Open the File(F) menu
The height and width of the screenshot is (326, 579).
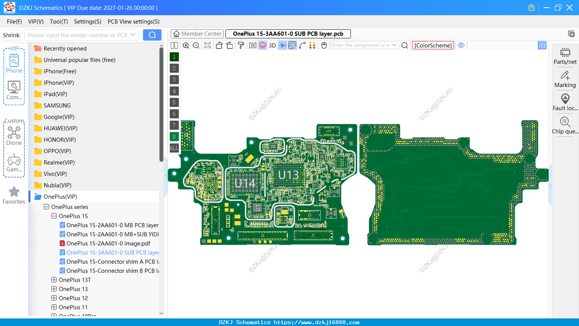[14, 22]
